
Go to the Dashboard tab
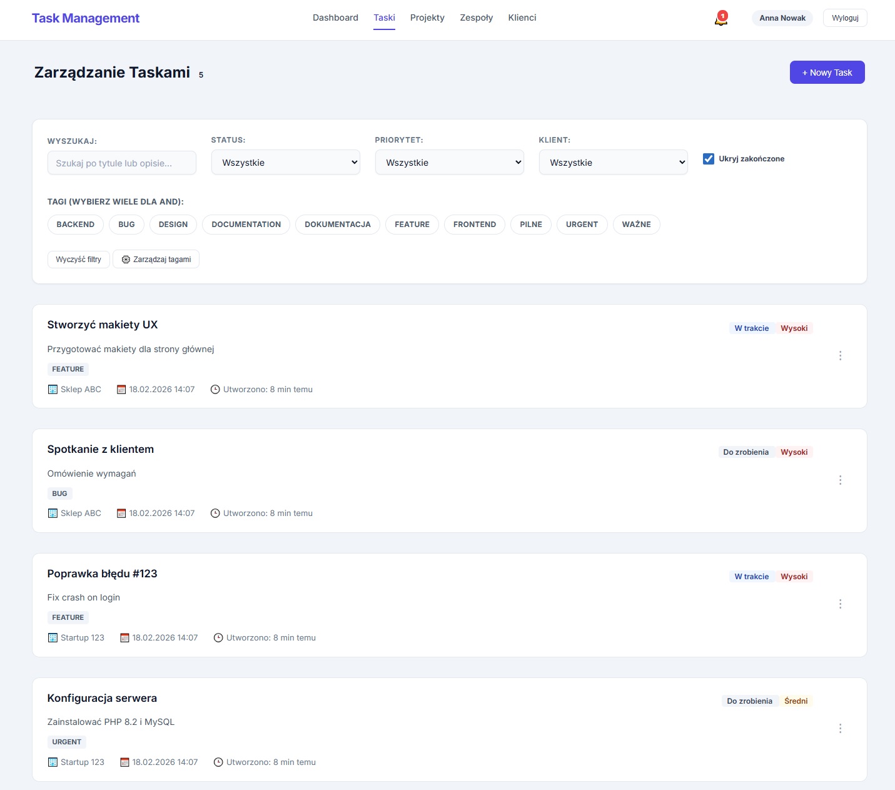335,18
